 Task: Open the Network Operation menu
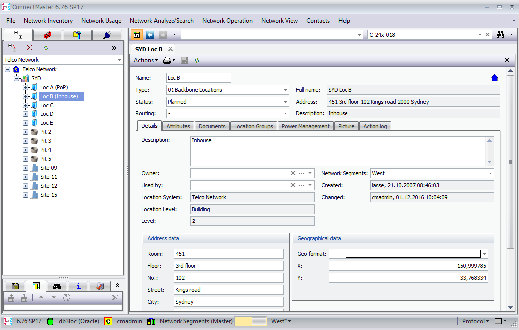tap(227, 21)
